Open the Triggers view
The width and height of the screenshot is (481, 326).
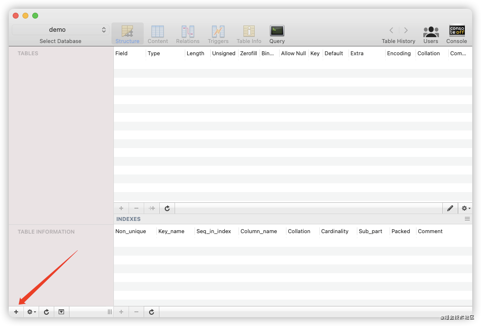tap(218, 34)
